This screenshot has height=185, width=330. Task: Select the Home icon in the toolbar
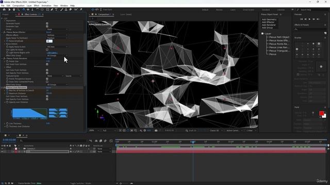tap(4, 10)
